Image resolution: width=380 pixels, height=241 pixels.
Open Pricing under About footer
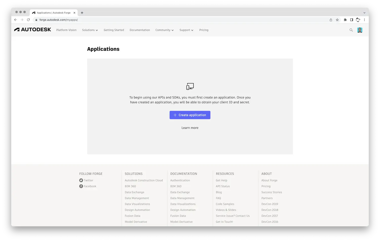[266, 186]
